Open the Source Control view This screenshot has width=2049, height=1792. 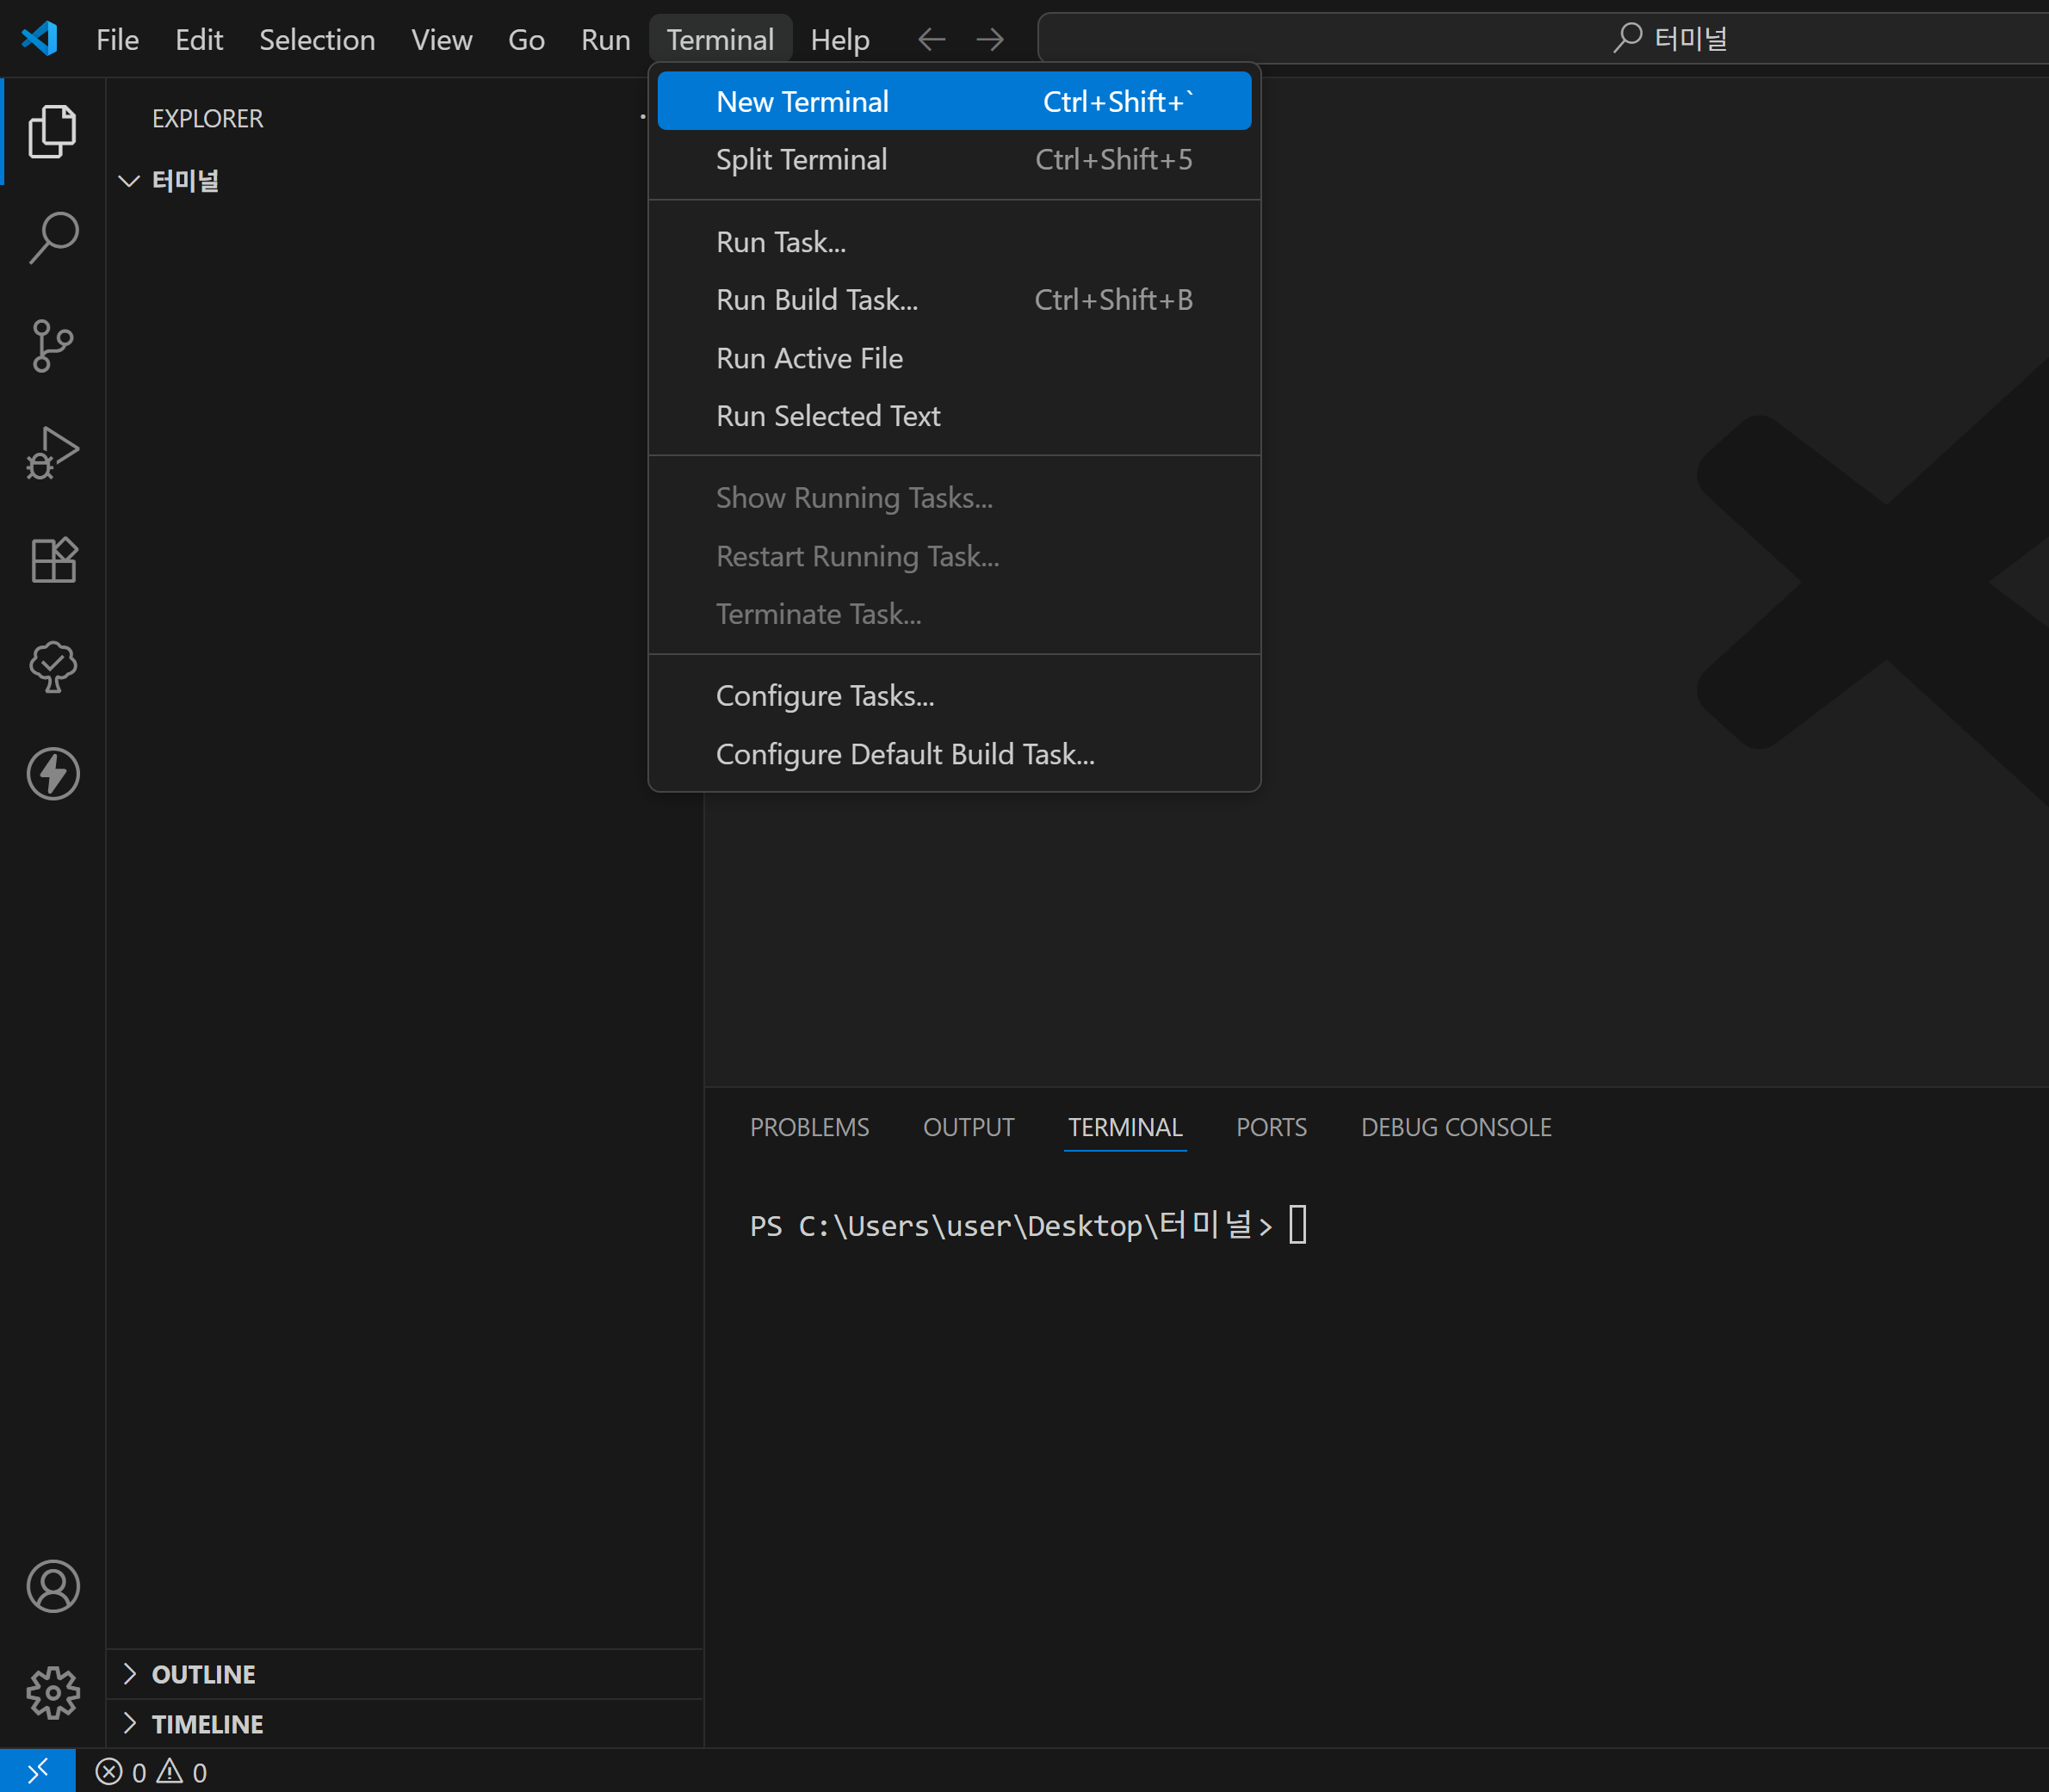(52, 346)
